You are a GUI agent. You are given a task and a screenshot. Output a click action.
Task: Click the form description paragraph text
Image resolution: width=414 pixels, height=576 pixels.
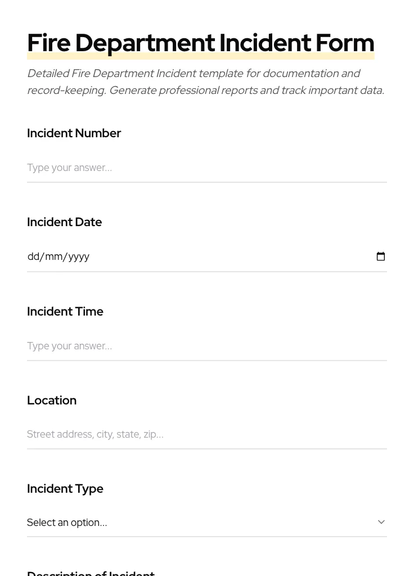(x=205, y=82)
